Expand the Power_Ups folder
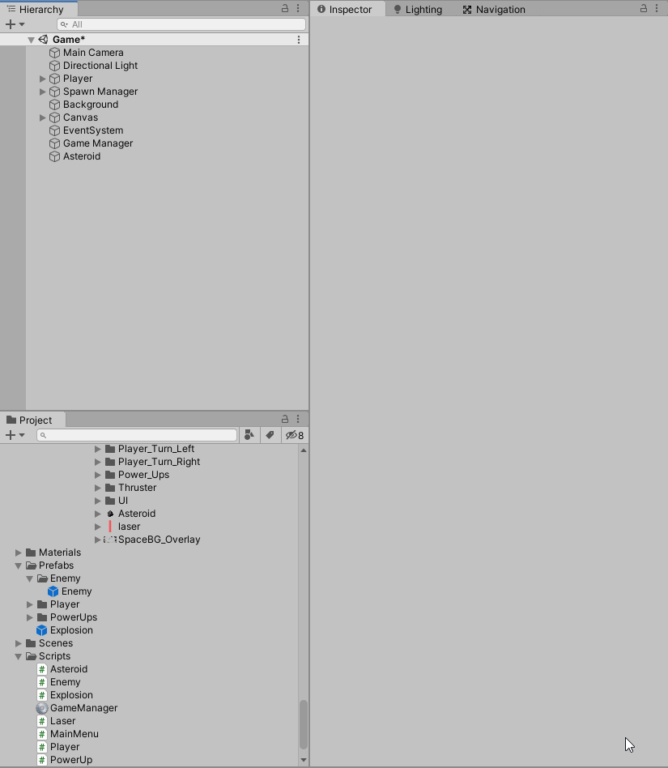 click(x=98, y=475)
